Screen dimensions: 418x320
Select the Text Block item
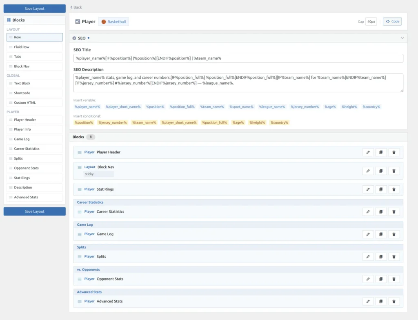tap(35, 83)
